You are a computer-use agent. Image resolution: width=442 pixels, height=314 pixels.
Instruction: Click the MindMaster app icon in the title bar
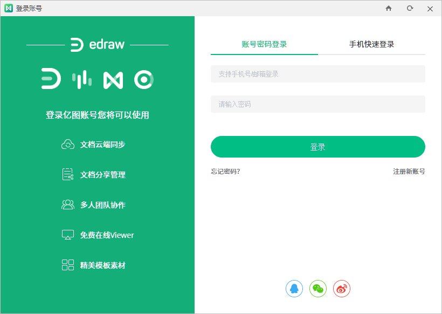point(9,8)
